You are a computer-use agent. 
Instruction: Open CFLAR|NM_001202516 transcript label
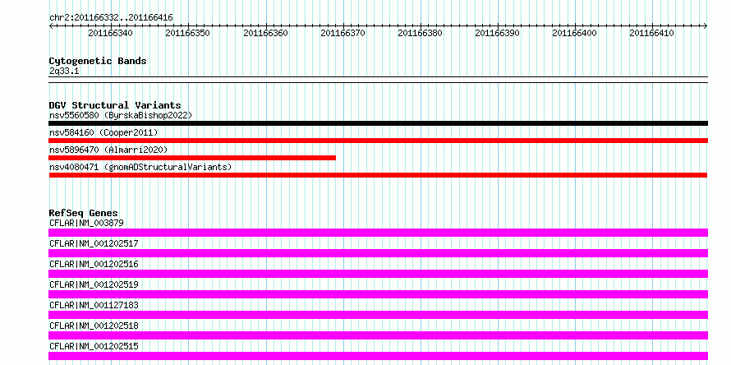94,264
